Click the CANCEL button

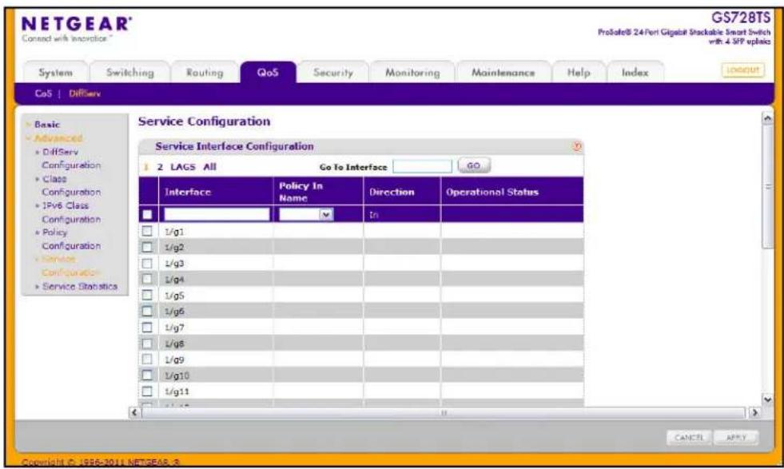(x=689, y=438)
